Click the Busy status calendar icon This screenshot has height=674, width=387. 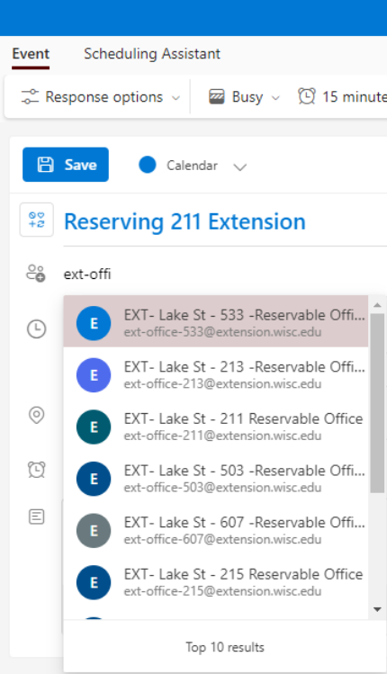point(217,96)
